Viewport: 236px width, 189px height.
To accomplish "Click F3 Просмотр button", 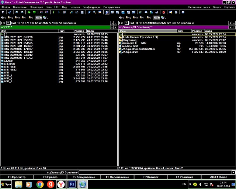I will (17, 177).
